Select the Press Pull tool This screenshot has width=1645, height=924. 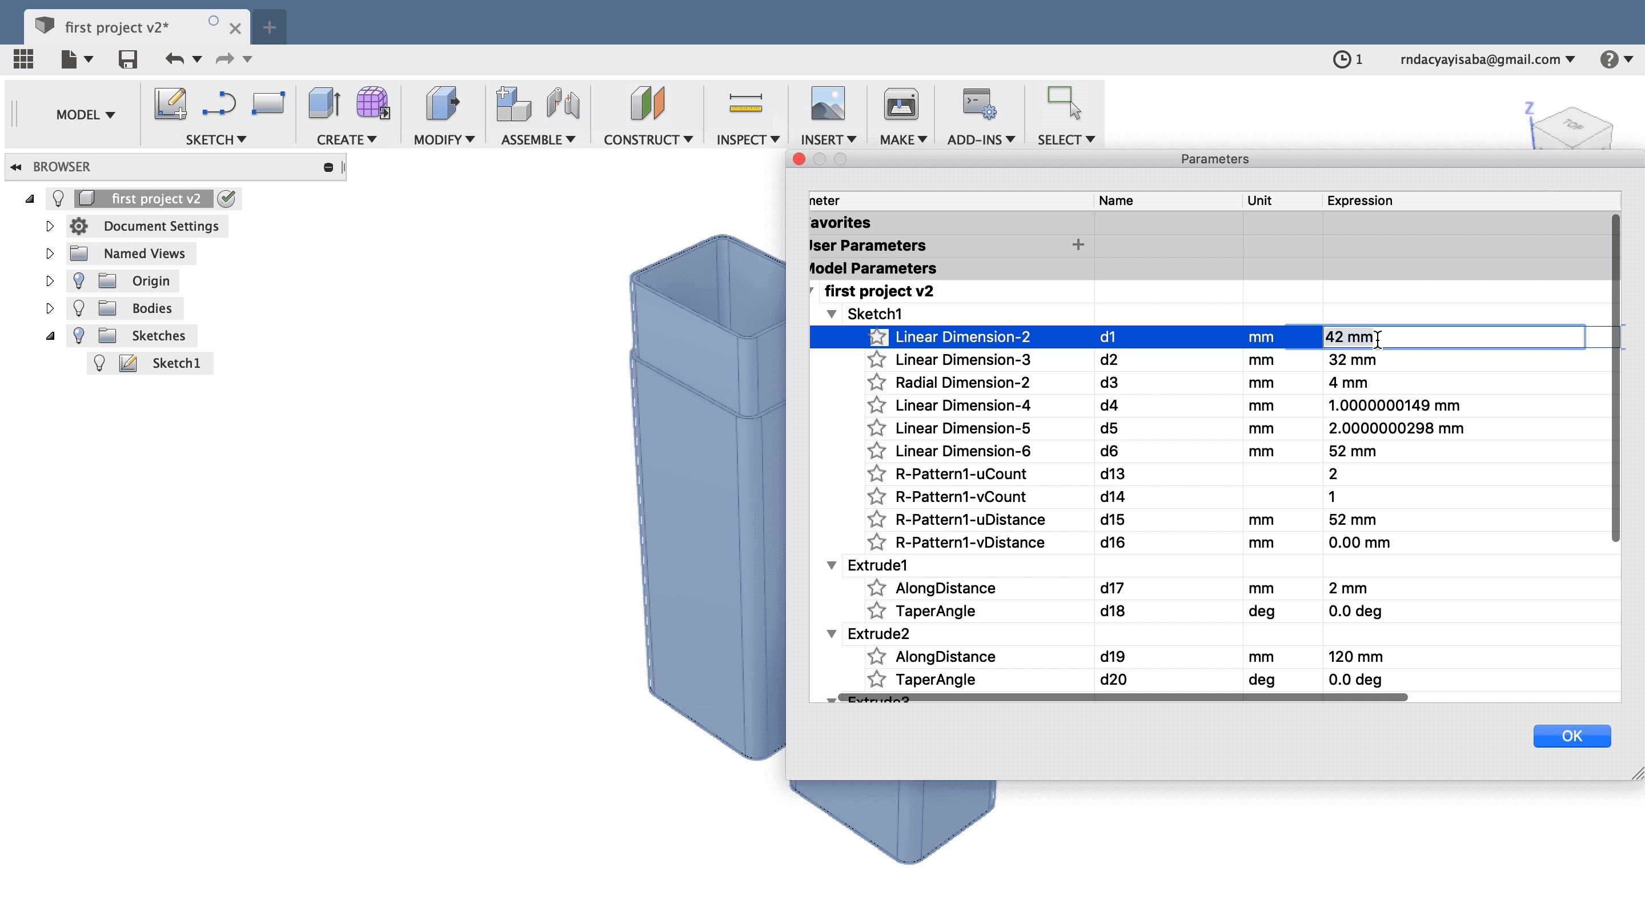tap(443, 103)
